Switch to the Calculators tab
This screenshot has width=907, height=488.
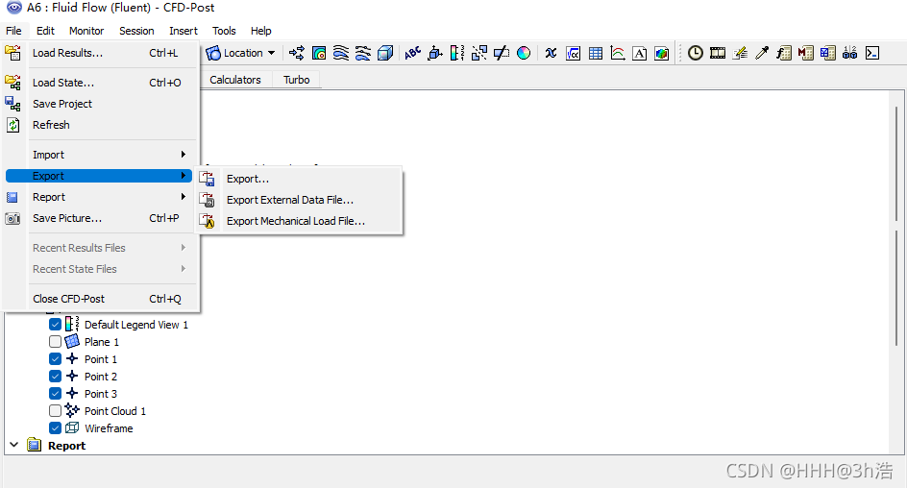[234, 80]
